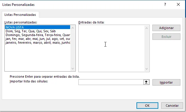This screenshot has height=112, width=186.
Task: Close the Listas Personalizadas dialog
Action: (178, 4)
